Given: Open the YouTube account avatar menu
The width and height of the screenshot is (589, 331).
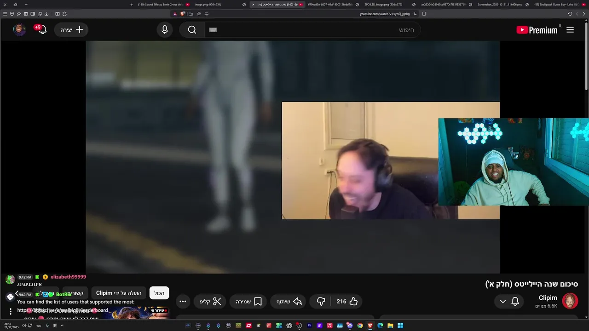Looking at the screenshot, I should point(19,29).
